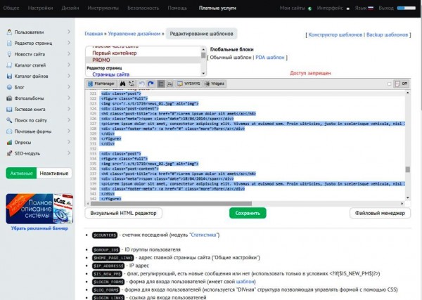
Task: Click the Блог globe icon
Action: tap(9, 87)
